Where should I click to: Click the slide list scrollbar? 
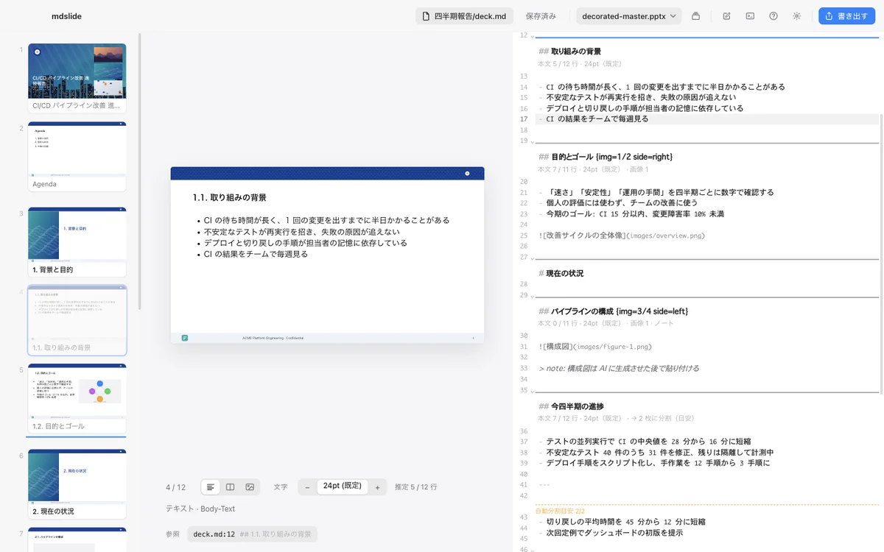point(139,171)
